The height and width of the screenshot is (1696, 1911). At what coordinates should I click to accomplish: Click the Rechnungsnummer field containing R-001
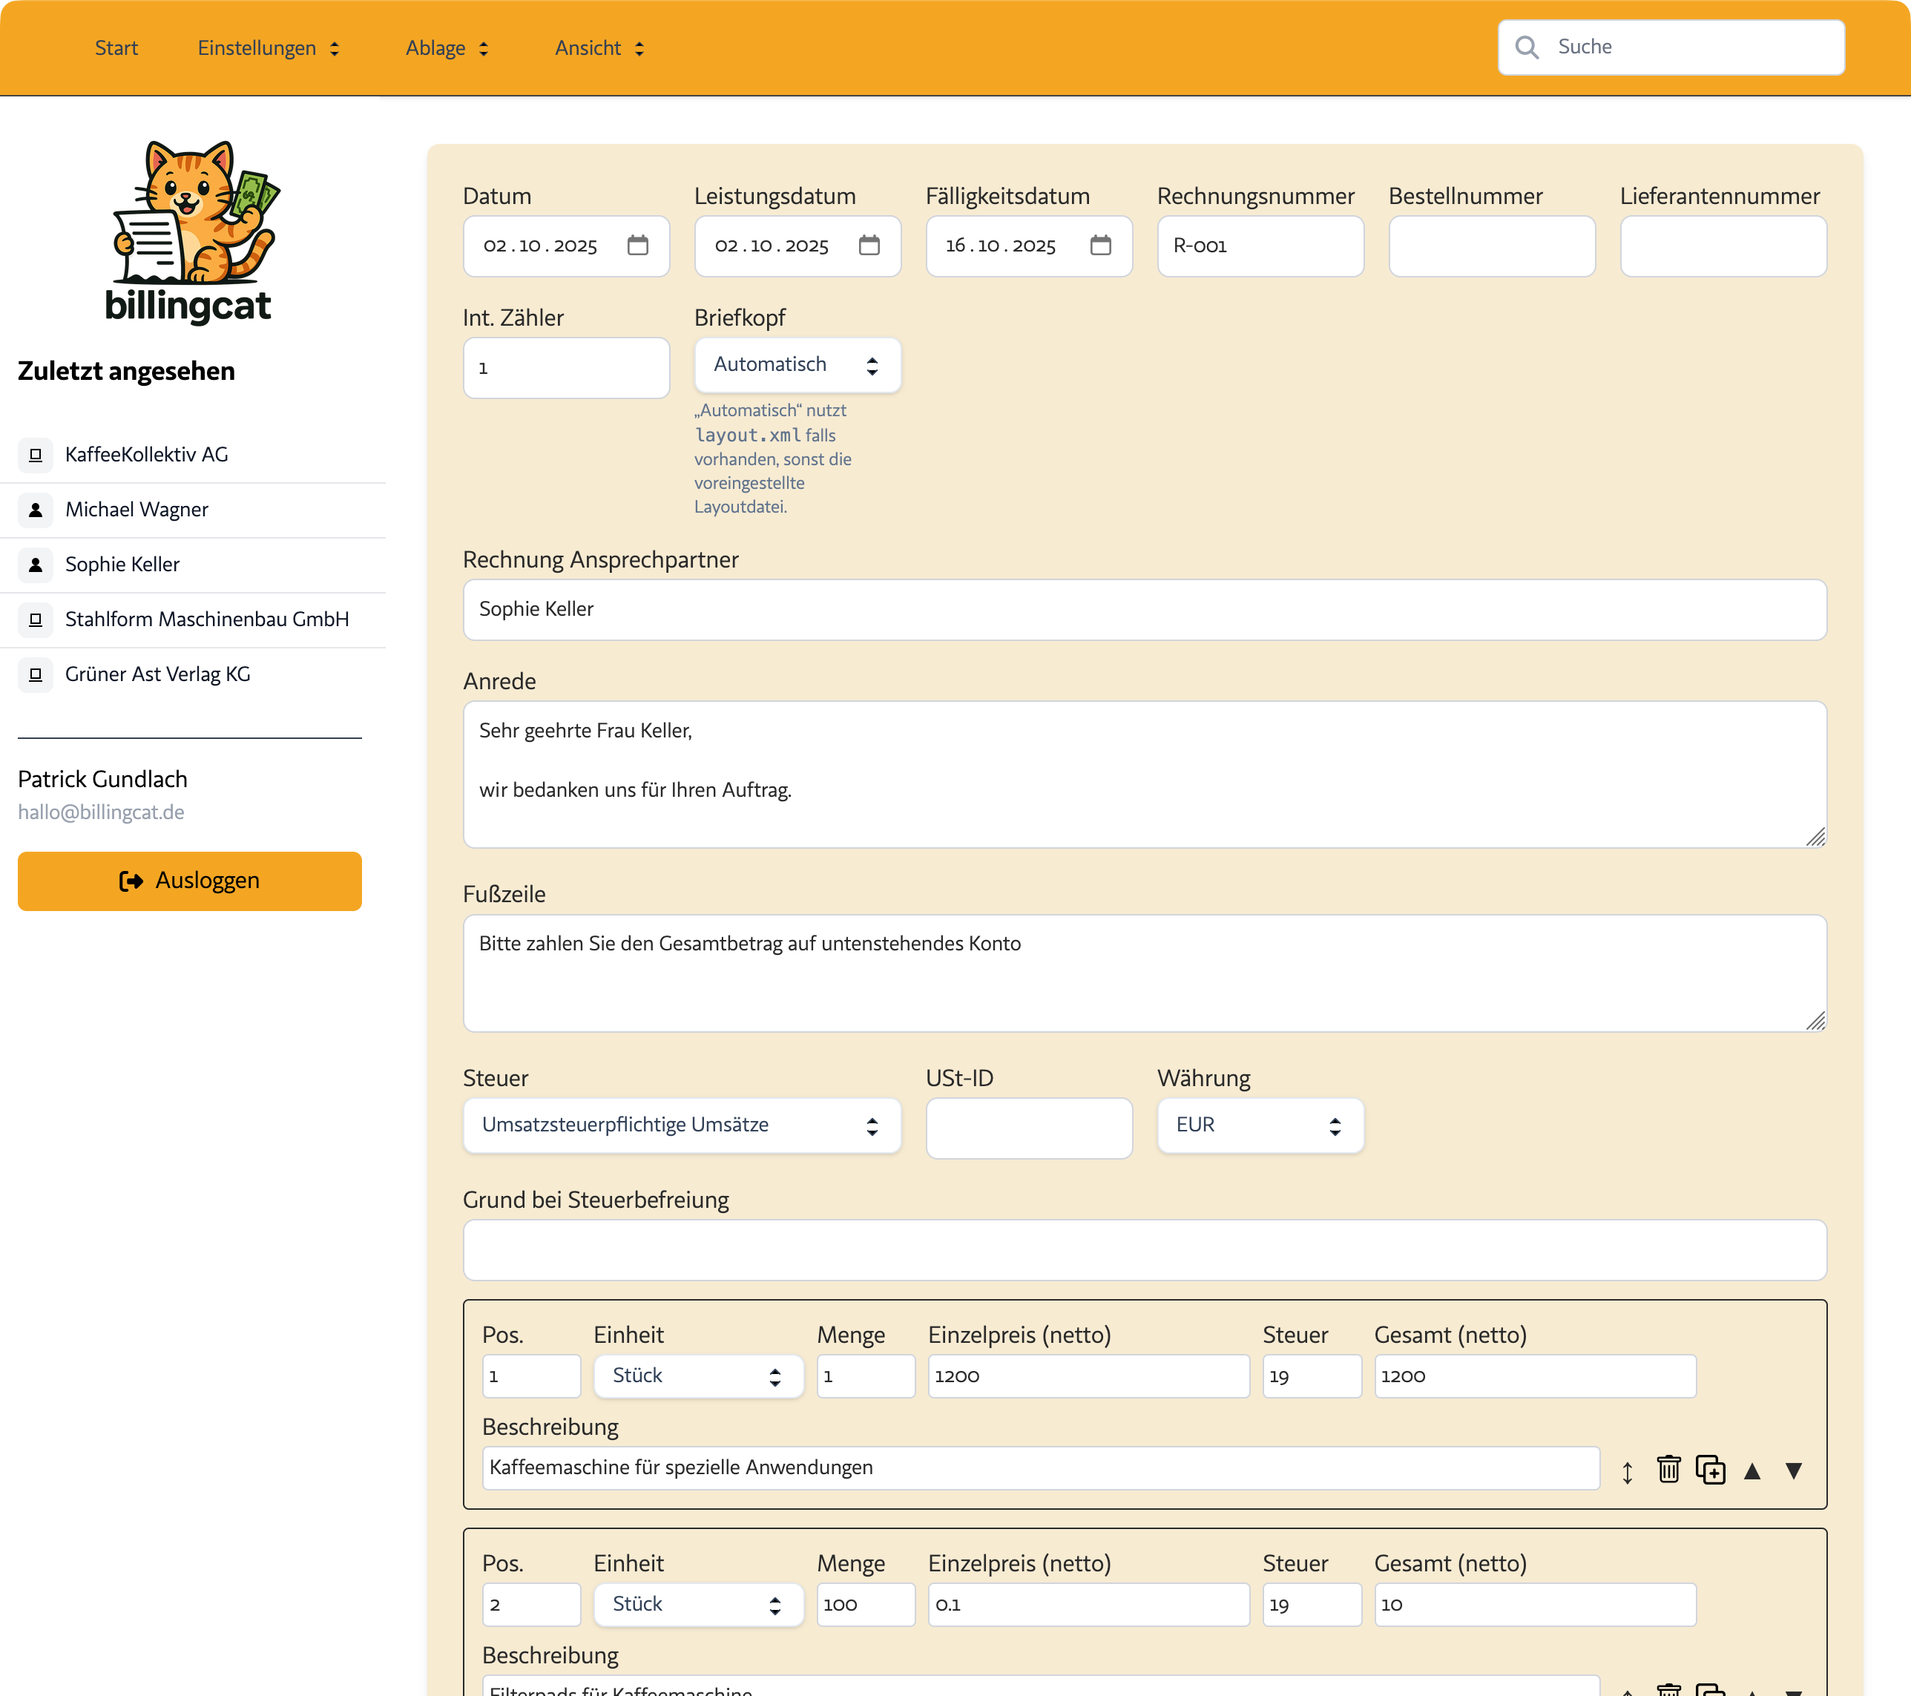[x=1260, y=246]
